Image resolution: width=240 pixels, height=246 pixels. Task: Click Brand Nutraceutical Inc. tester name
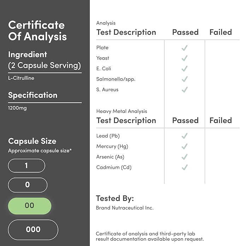click(125, 208)
